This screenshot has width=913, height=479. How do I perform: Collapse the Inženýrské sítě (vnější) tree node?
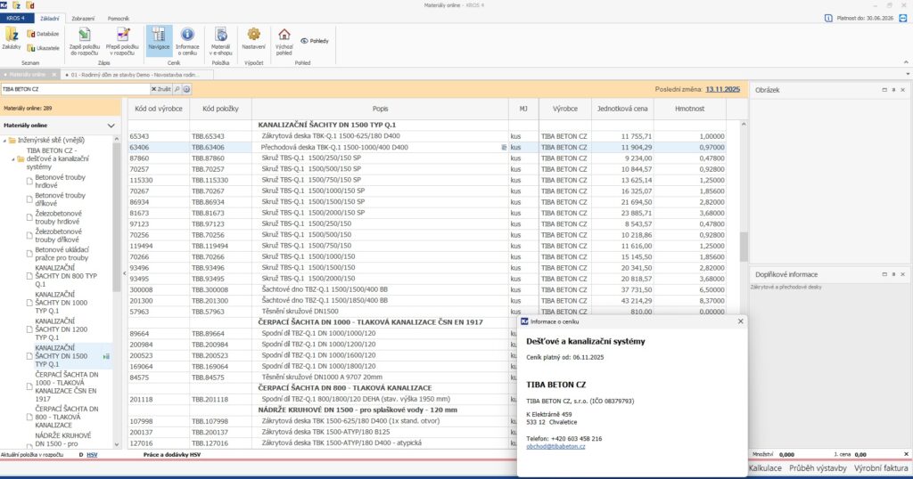point(4,141)
